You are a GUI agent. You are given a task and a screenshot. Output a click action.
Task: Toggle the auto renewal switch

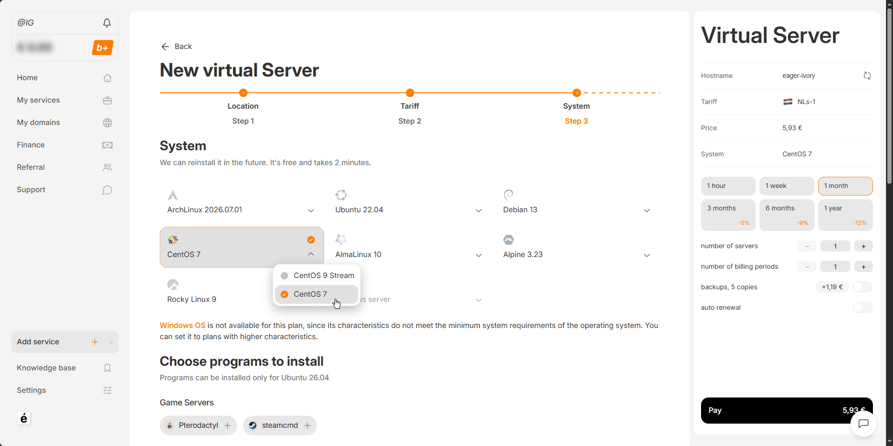(x=862, y=307)
